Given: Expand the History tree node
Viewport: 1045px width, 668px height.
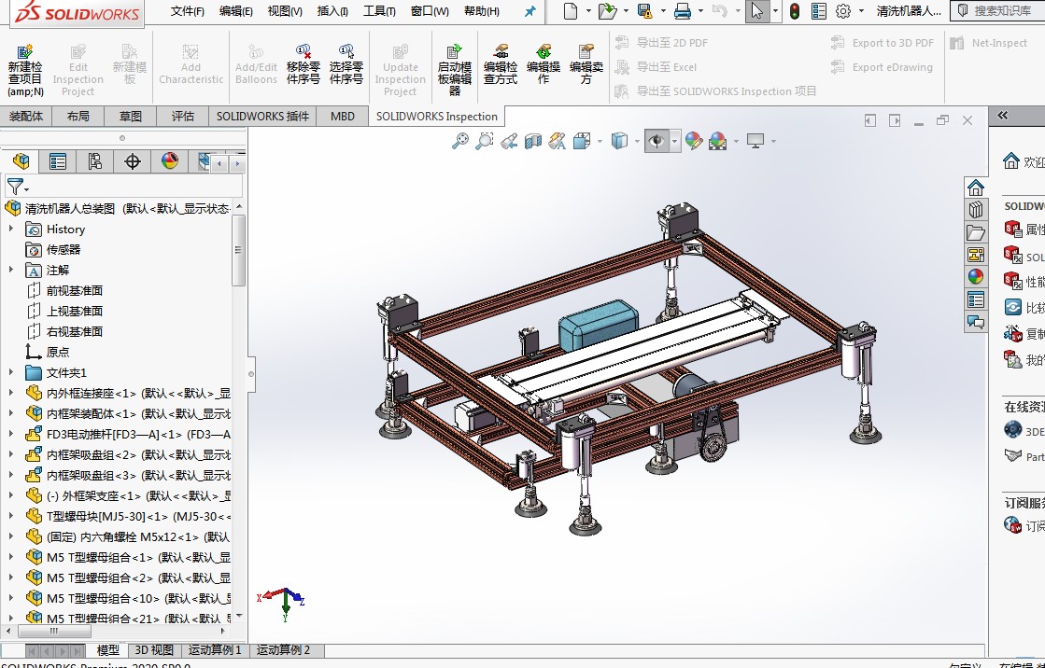Looking at the screenshot, I should (x=10, y=229).
